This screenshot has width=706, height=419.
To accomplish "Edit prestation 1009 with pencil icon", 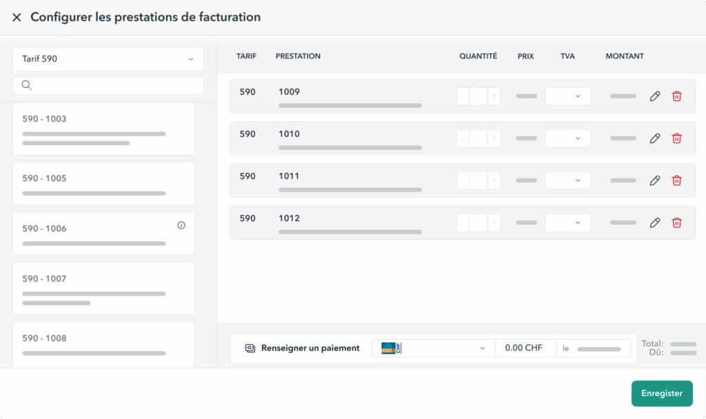I will click(655, 96).
